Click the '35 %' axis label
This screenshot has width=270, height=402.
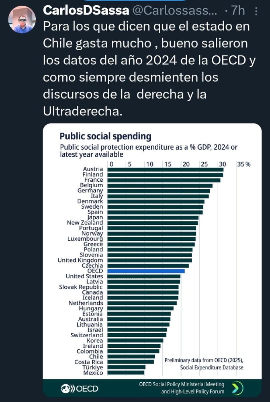pyautogui.click(x=243, y=164)
